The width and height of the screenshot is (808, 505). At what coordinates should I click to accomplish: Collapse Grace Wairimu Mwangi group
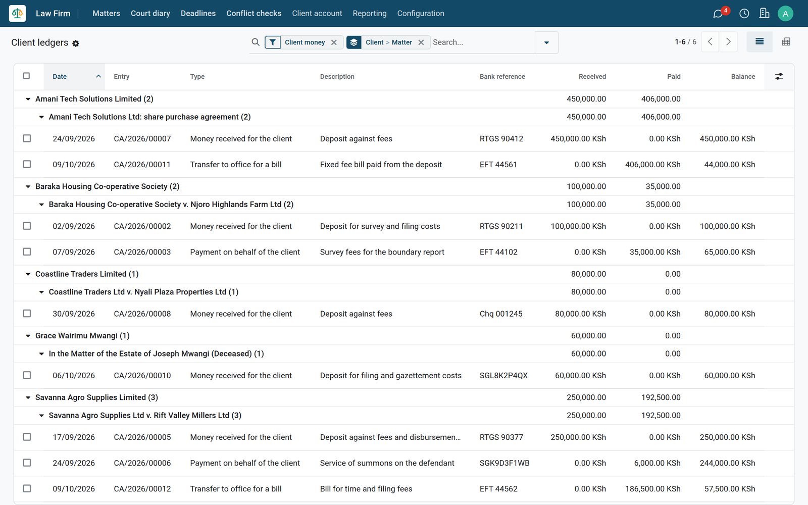(x=28, y=336)
